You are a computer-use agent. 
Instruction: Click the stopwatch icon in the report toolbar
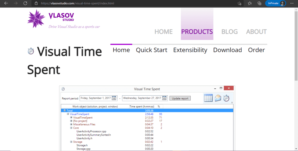point(226,98)
